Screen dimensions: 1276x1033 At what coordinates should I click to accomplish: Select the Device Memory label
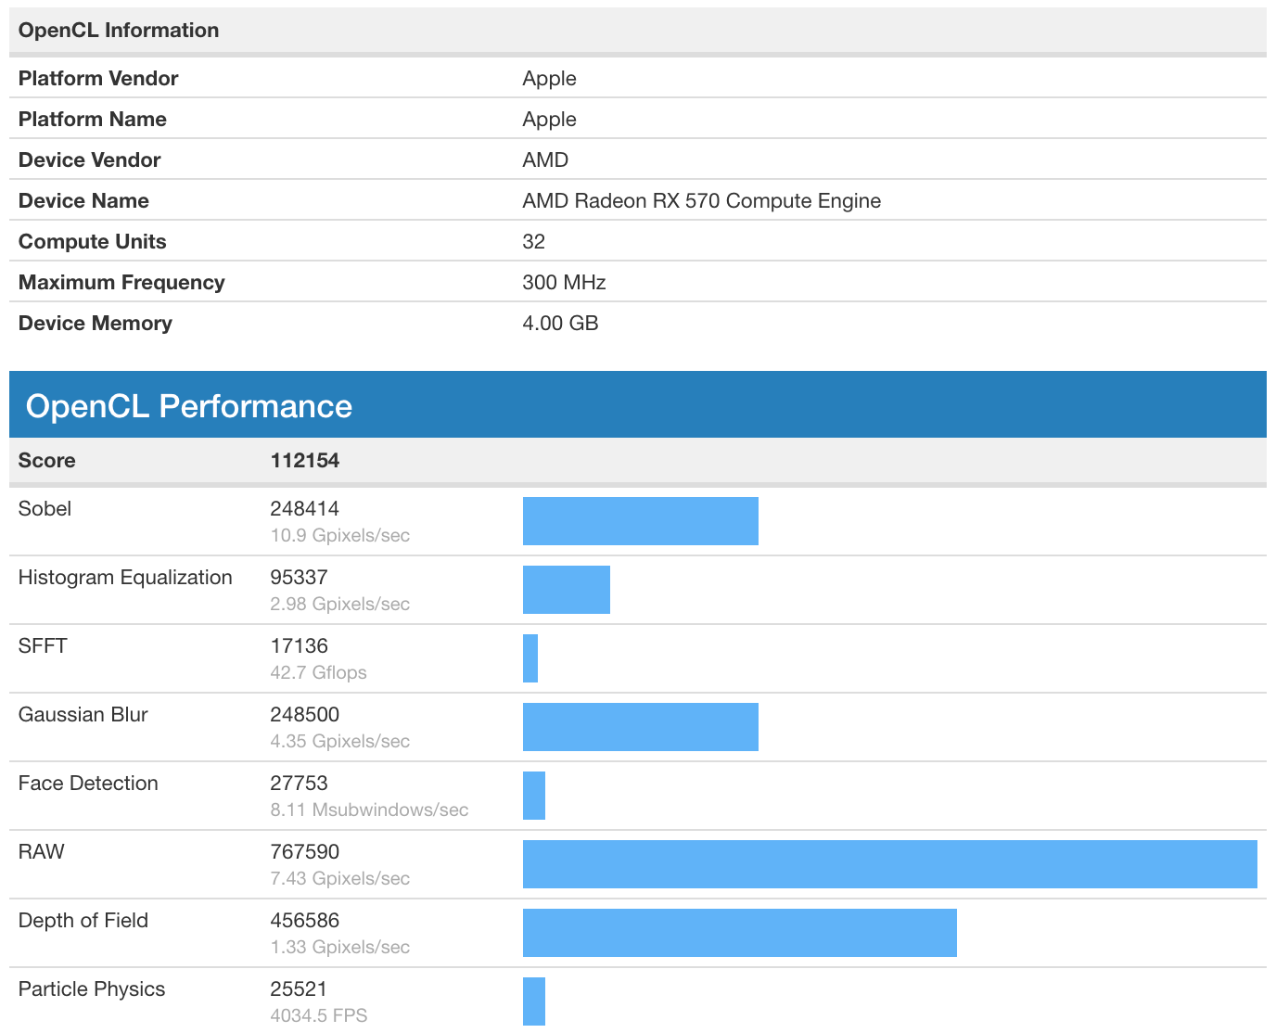(96, 323)
